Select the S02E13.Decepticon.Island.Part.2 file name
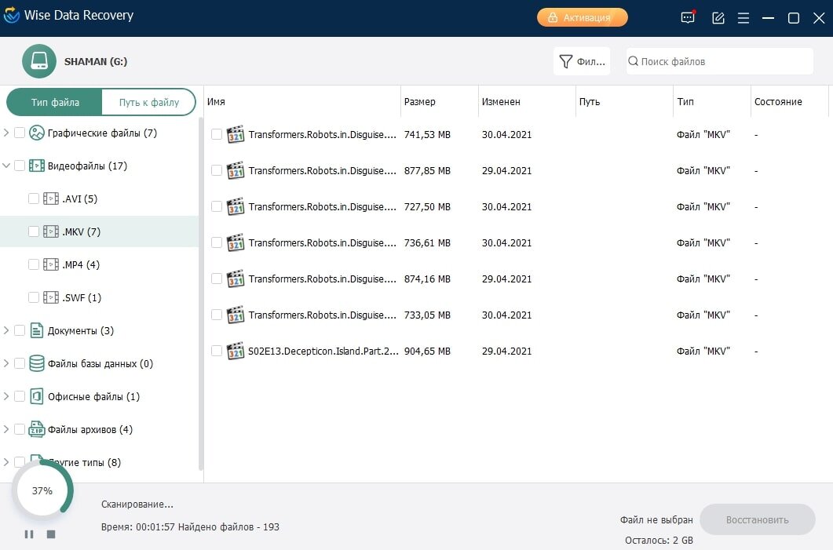This screenshot has width=833, height=550. tap(323, 351)
